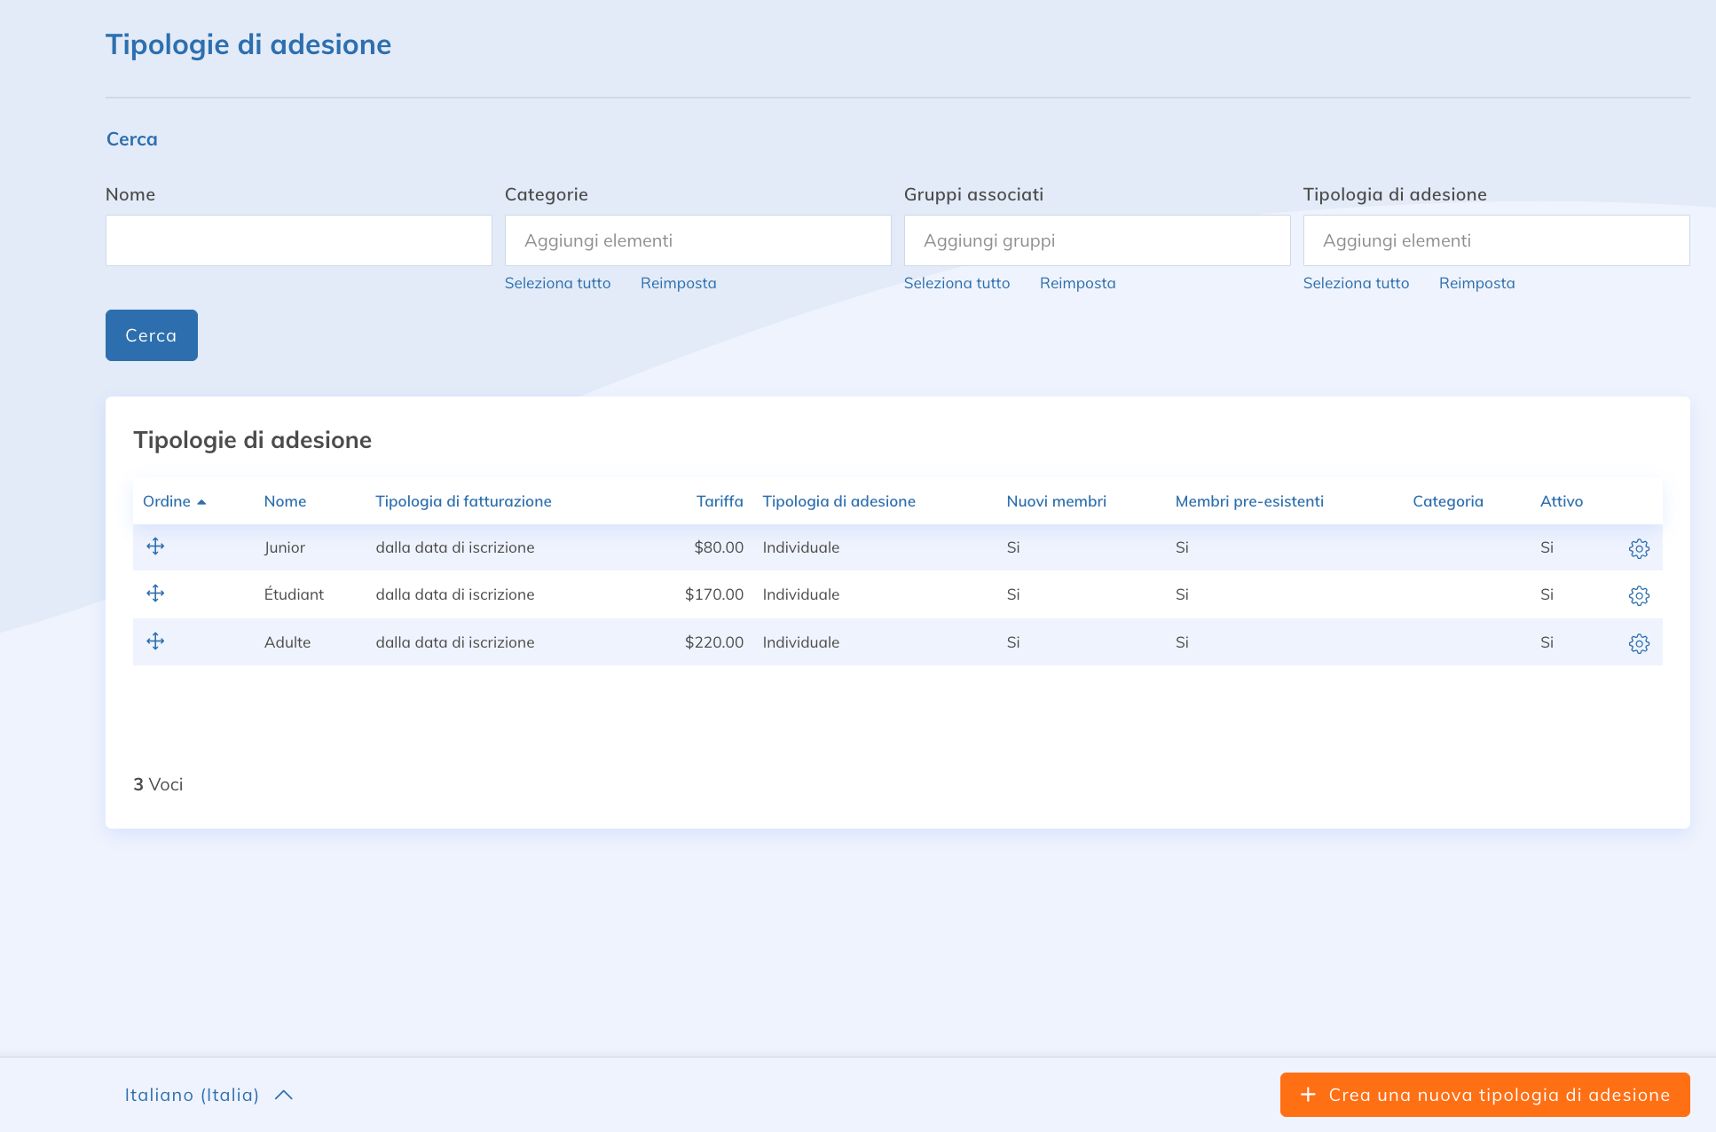
Task: Open settings gear for Adulte membership
Action: point(1639,643)
